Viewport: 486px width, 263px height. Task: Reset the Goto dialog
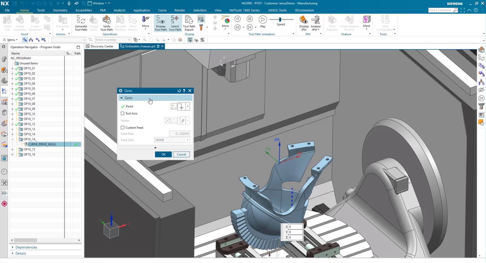click(x=179, y=91)
